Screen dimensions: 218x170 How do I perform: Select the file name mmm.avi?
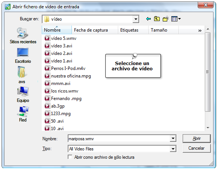pyautogui.click(x=61, y=83)
